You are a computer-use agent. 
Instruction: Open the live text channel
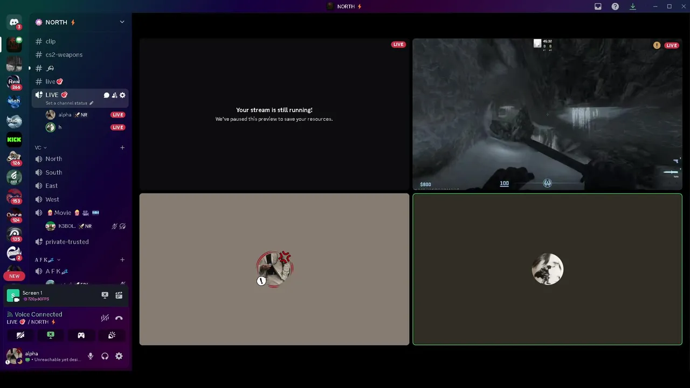[80, 82]
